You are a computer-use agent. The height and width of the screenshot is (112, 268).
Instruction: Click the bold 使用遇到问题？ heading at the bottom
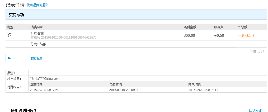coord(24,110)
